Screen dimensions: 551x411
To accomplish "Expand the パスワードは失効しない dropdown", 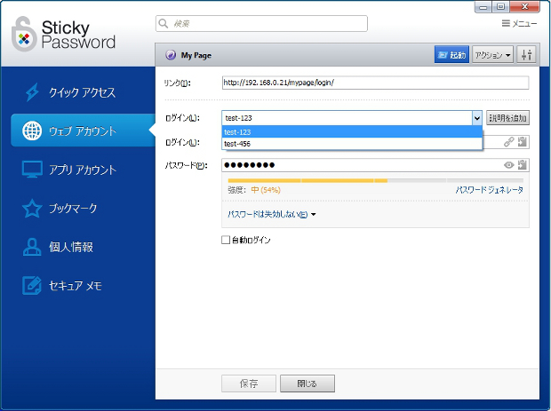I will (271, 214).
